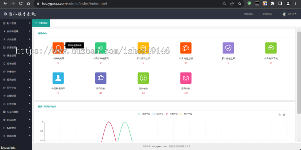Open the blue person 今日新增用户 tile
Screen dimensions: 301x150
click(x=58, y=78)
